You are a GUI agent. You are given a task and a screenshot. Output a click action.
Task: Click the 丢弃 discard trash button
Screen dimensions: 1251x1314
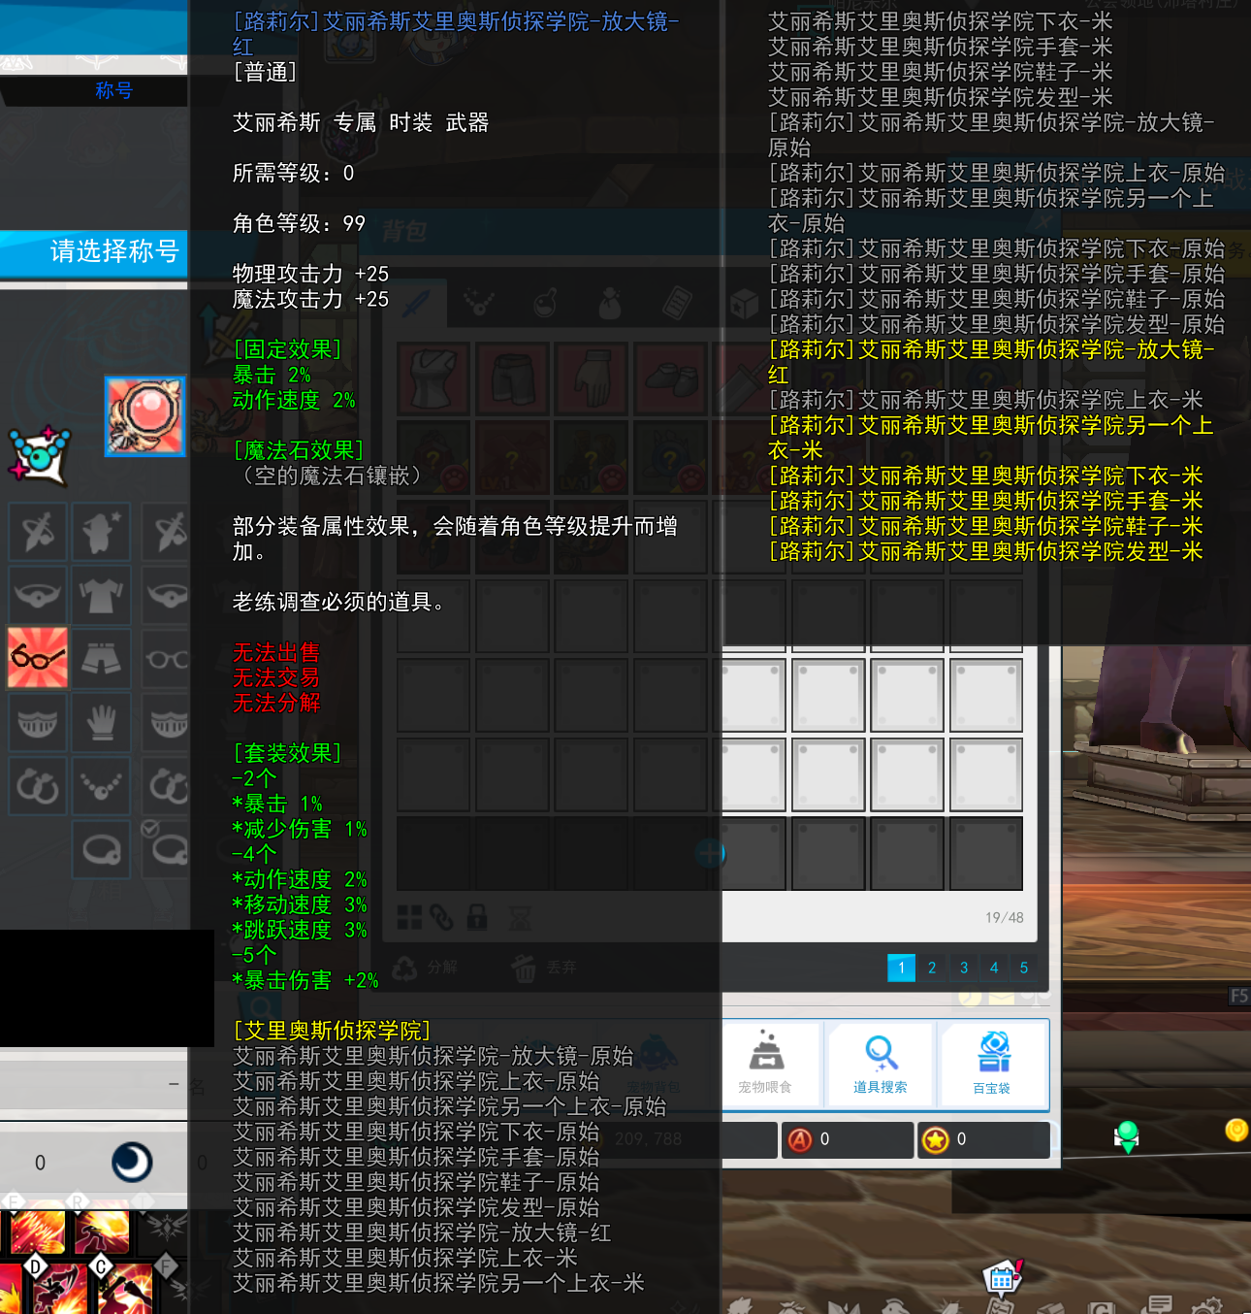(544, 968)
